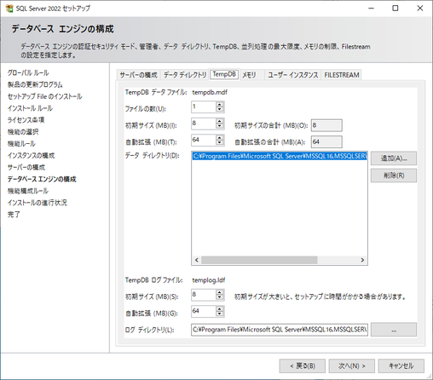Go back with the < 戻る(B) button
This screenshot has width=433, height=380.
[303, 366]
